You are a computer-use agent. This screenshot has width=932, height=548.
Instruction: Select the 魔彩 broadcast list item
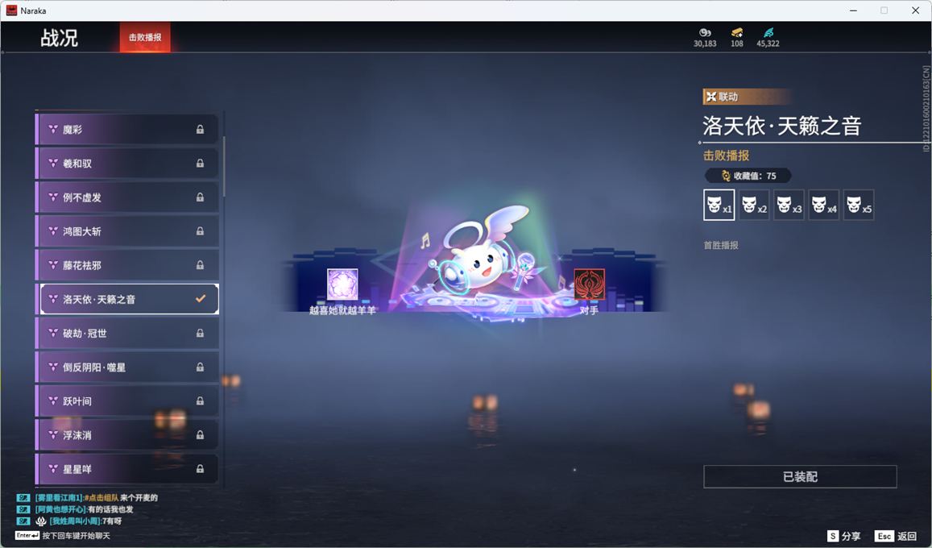click(x=126, y=129)
